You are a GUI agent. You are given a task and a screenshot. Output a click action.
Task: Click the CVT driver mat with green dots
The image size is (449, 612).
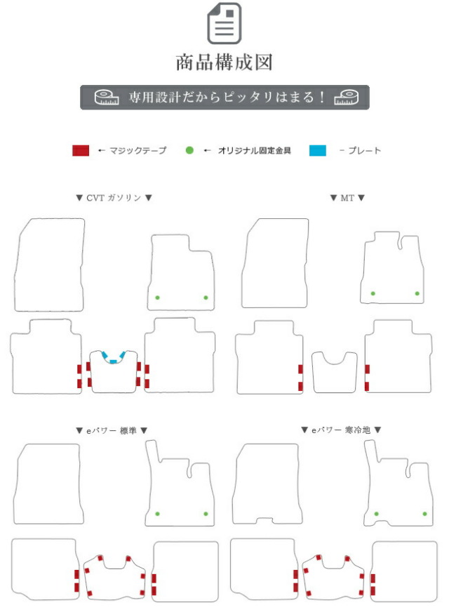coord(182,272)
